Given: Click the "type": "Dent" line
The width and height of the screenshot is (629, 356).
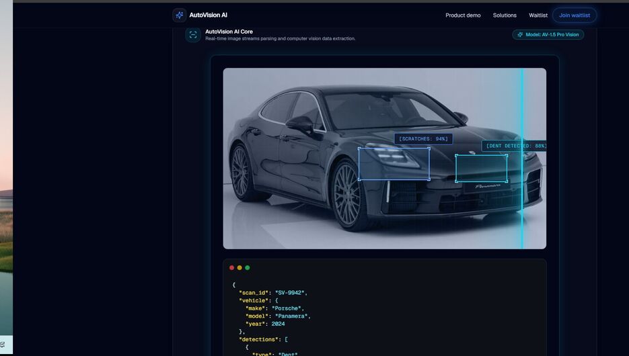Looking at the screenshot, I should click(x=275, y=354).
